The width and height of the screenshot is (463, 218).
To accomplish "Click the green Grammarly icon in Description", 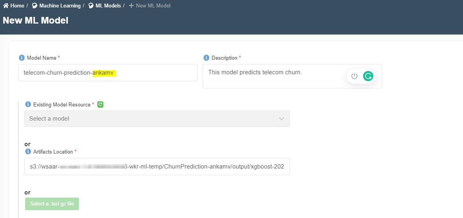I will pos(368,76).
